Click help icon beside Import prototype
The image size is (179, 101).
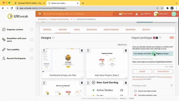[x=160, y=37]
